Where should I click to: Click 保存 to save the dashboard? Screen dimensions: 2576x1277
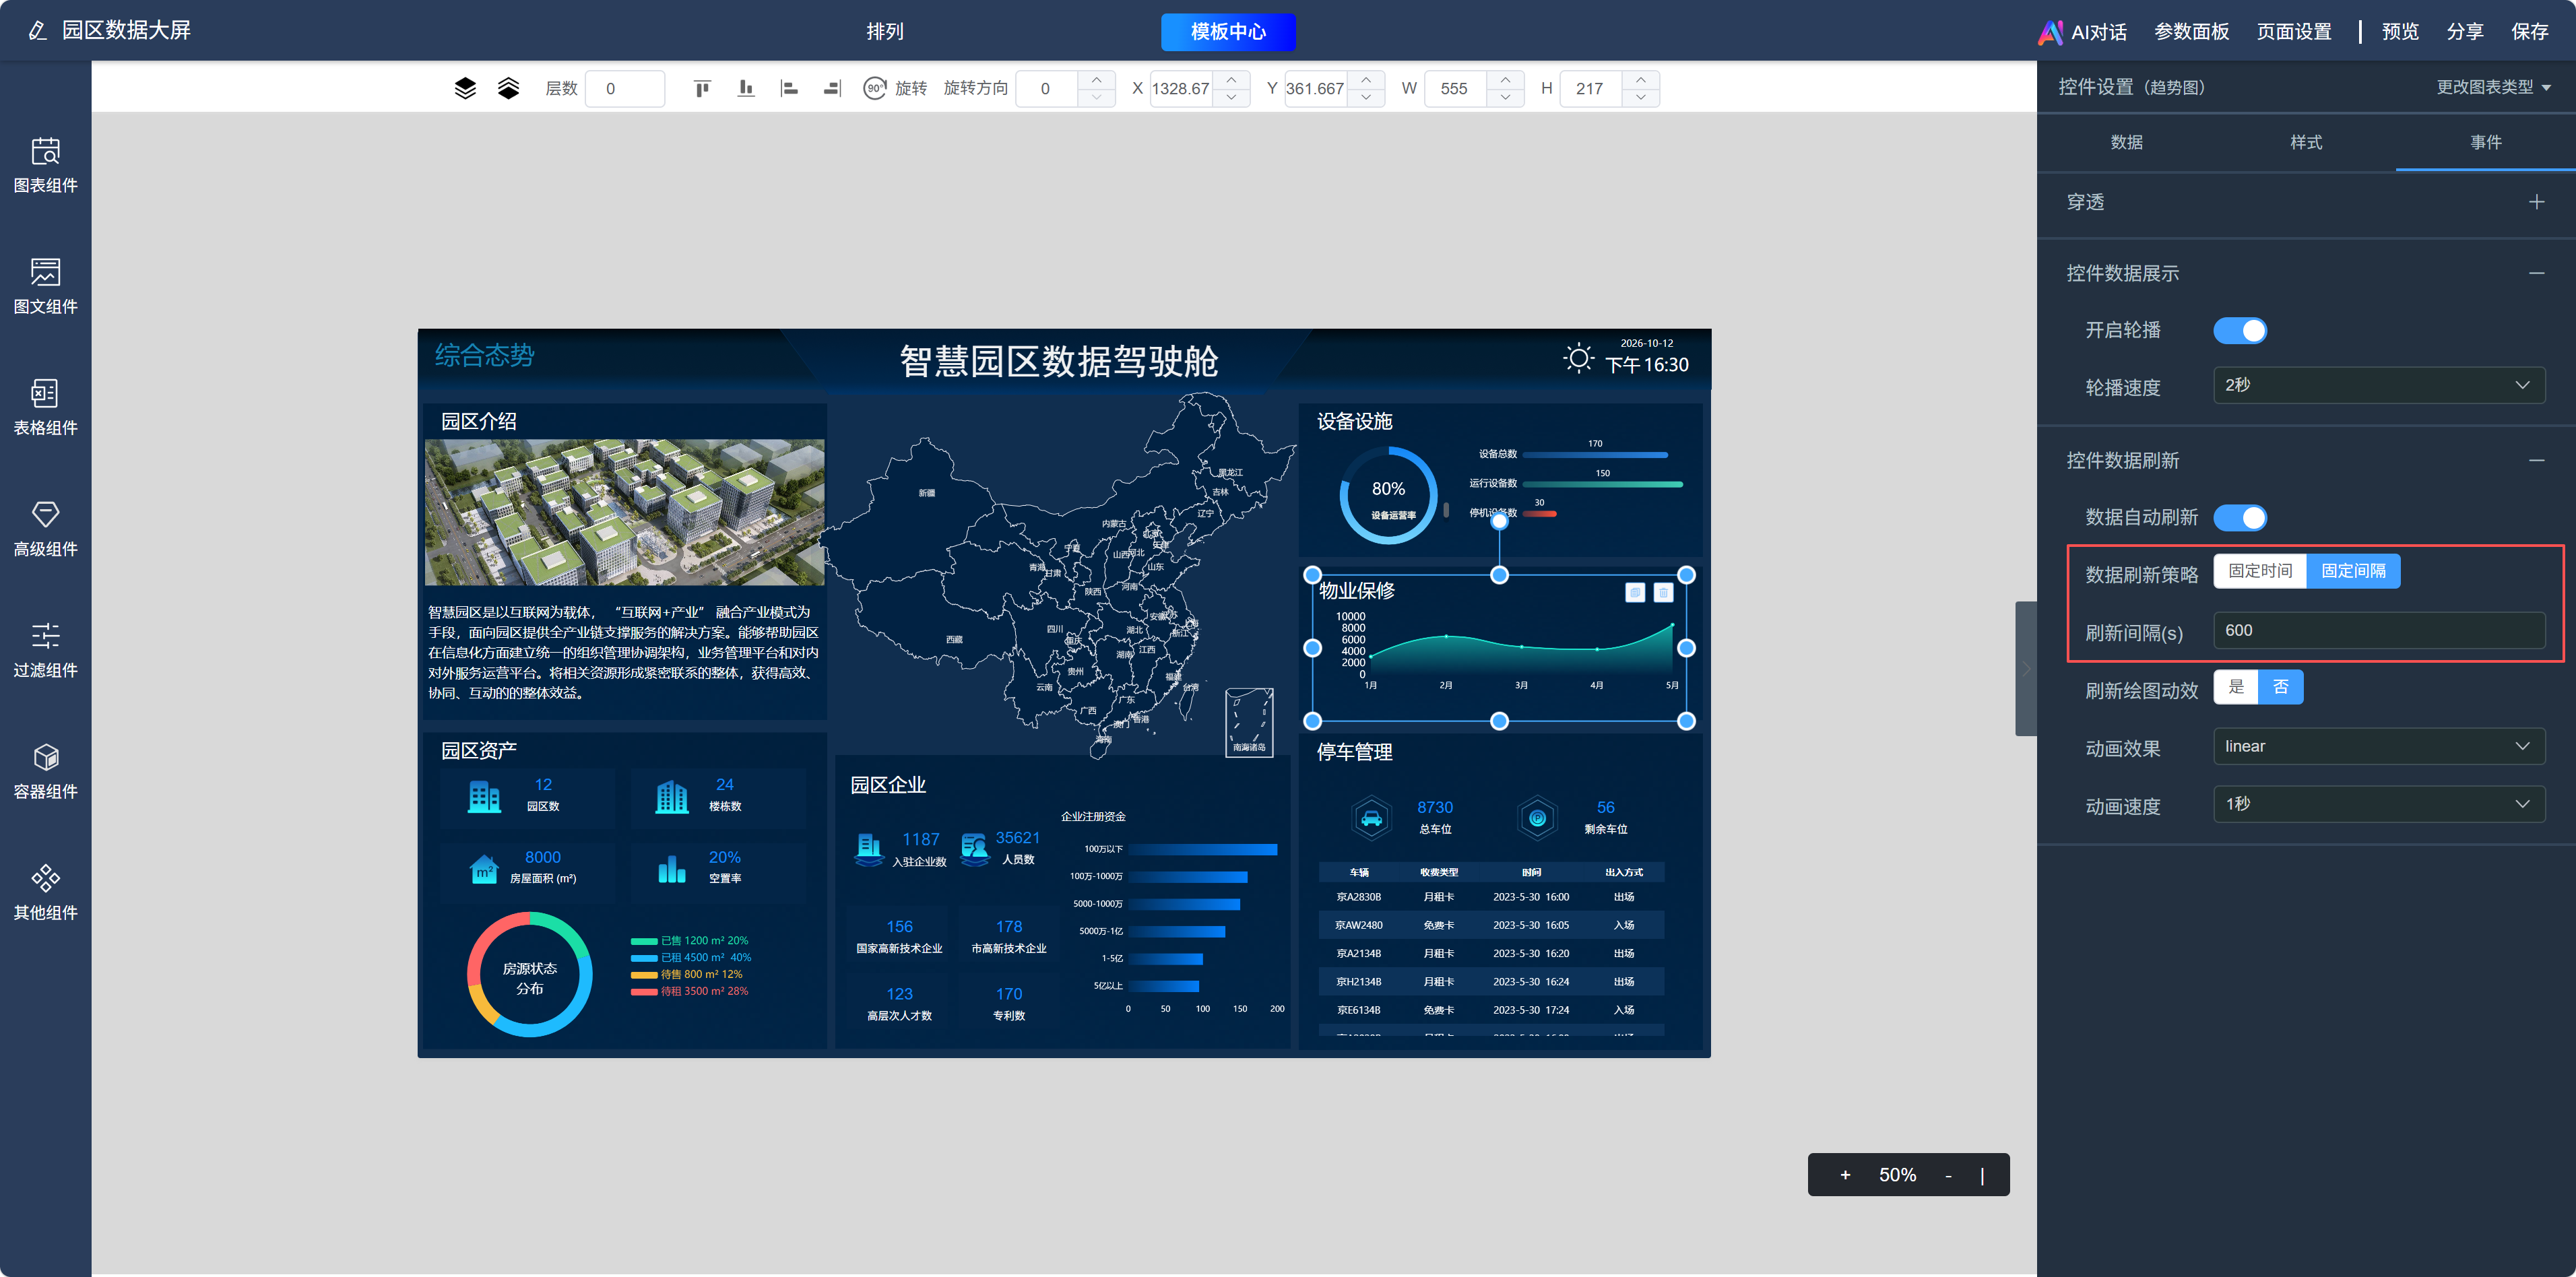tap(2529, 31)
